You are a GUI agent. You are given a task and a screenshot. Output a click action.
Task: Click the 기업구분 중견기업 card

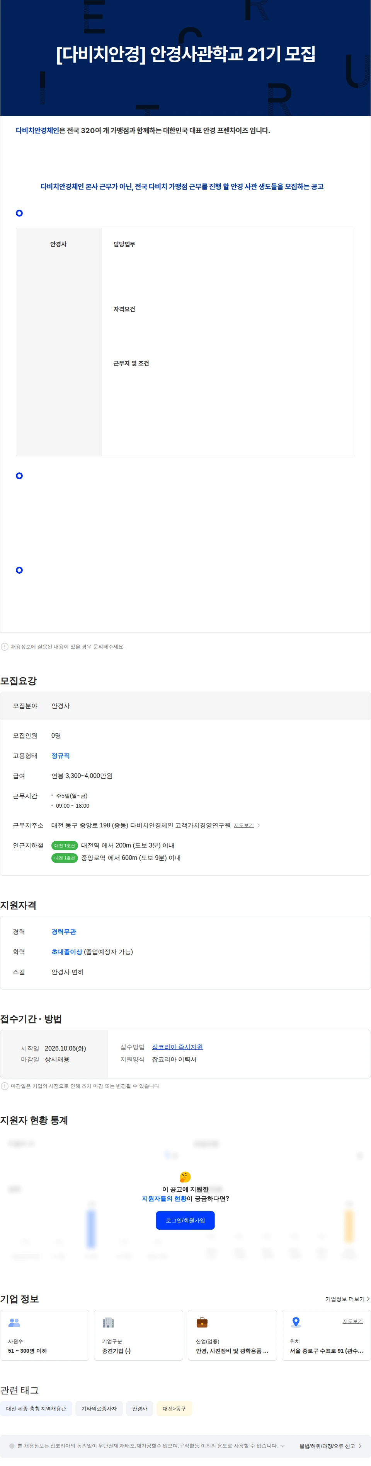[138, 1335]
